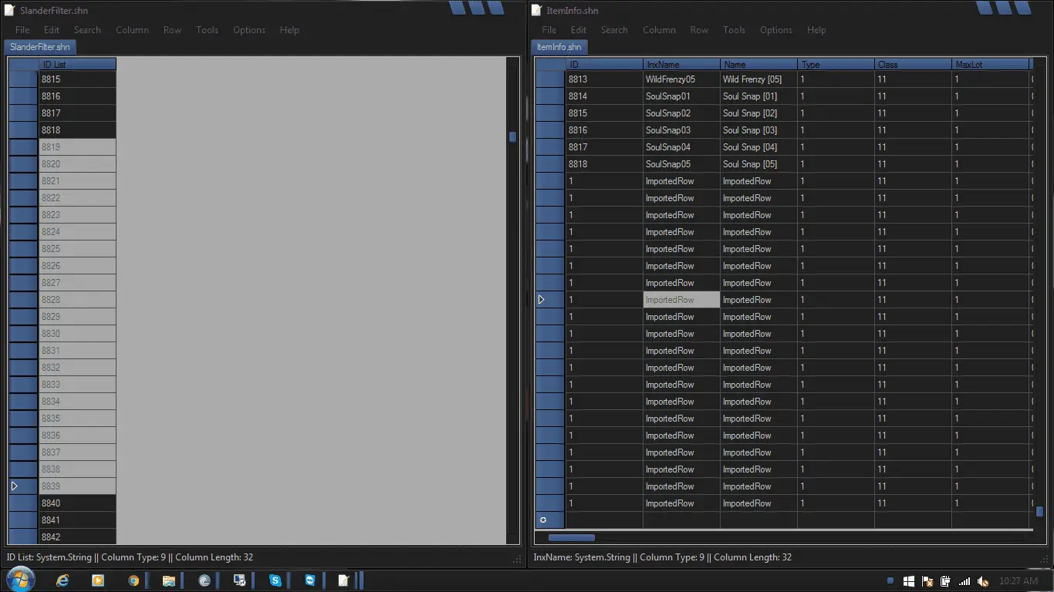Open Options menu in ItemInfo window
The height and width of the screenshot is (592, 1054).
tap(776, 30)
